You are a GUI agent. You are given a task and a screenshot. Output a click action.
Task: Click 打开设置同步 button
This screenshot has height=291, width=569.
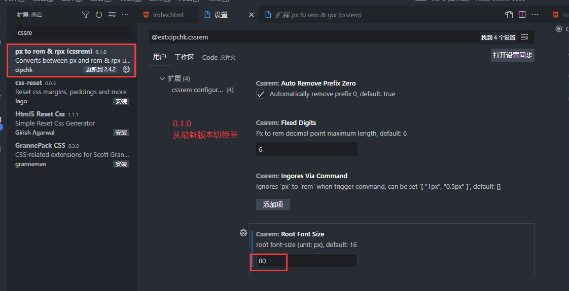[512, 55]
